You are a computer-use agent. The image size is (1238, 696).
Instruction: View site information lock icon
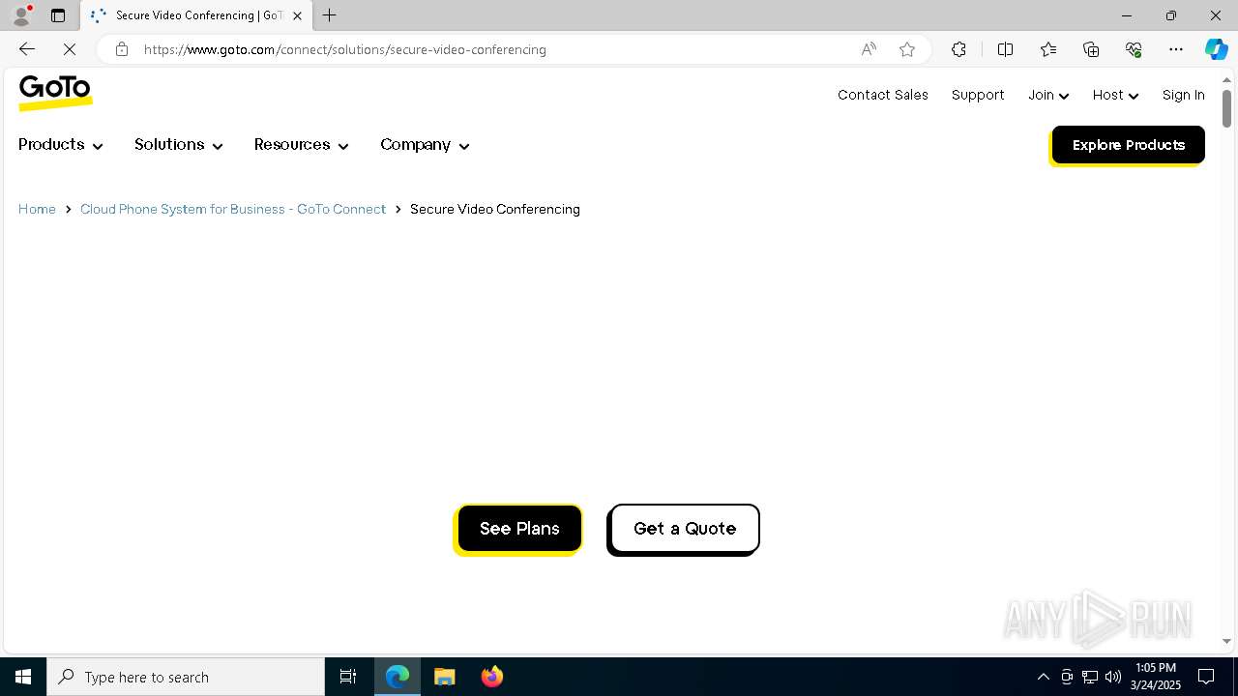click(121, 49)
